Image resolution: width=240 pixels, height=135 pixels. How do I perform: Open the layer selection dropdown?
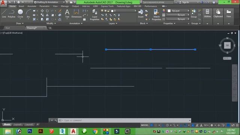[x=118, y=11]
